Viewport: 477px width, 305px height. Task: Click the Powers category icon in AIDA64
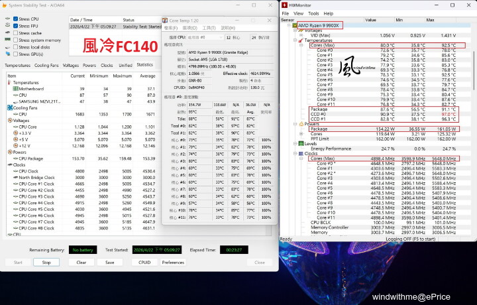click(10, 152)
